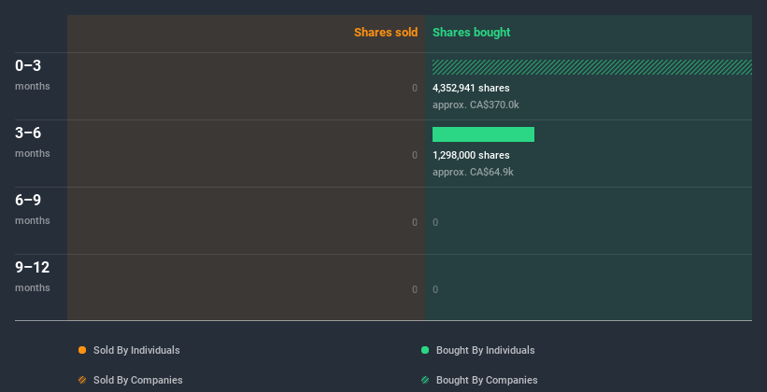Image resolution: width=767 pixels, height=392 pixels.
Task: Click the 0 sold value in 6–9 months row
Action: coord(415,222)
